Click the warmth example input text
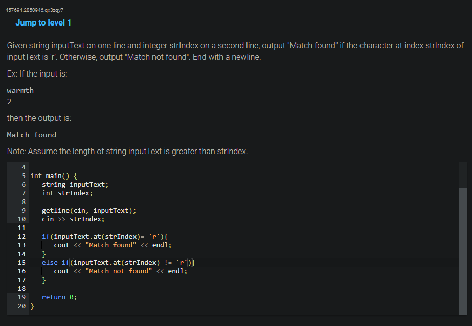 tap(19, 90)
